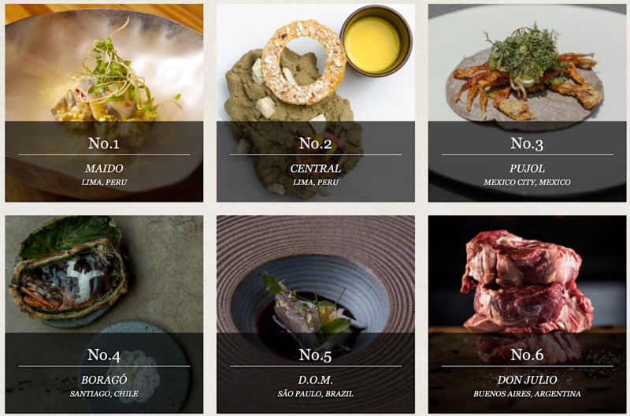The height and width of the screenshot is (416, 630).
Task: Select the BORAGÓ restaurant name
Action: [104, 380]
